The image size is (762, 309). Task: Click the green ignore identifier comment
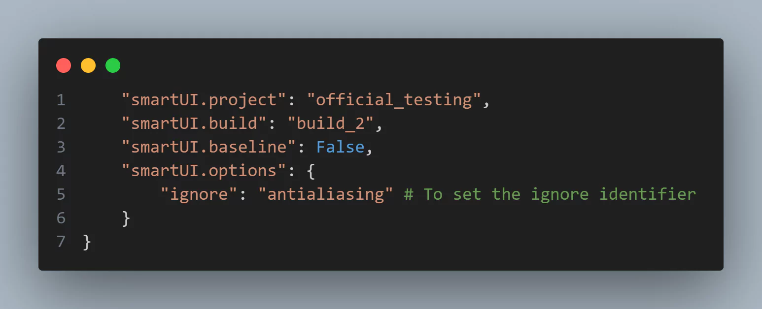pyautogui.click(x=550, y=194)
